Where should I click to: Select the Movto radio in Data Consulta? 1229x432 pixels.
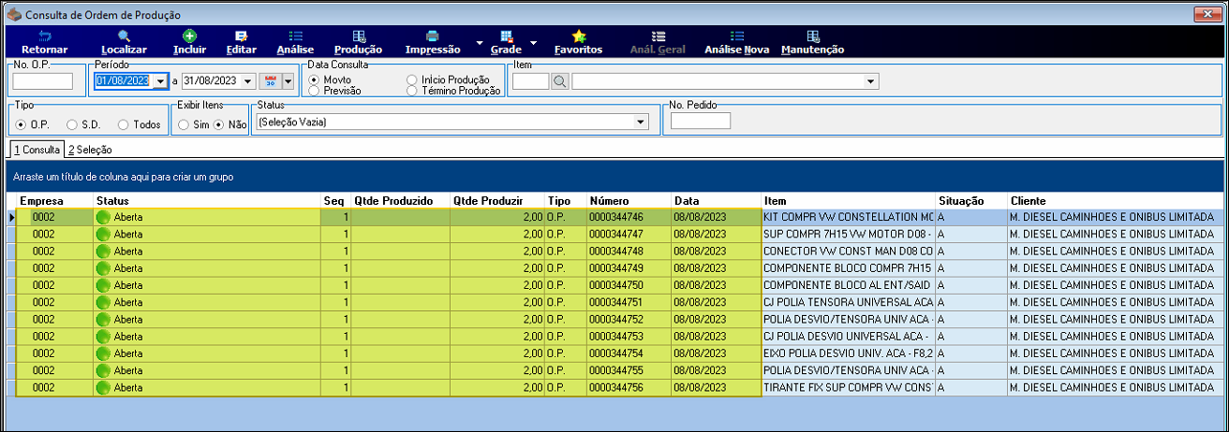pos(314,79)
